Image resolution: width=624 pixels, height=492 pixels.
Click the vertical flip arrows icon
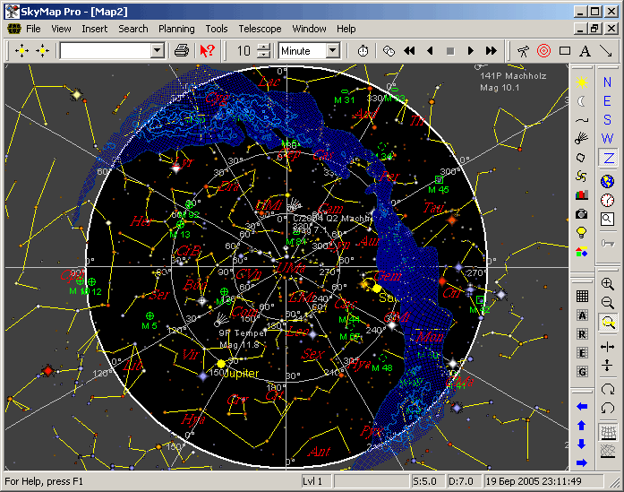[607, 366]
